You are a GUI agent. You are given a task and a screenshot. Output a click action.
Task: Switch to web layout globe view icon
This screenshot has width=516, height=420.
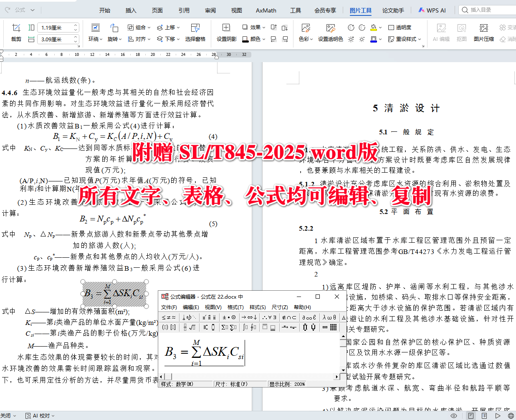(511, 416)
